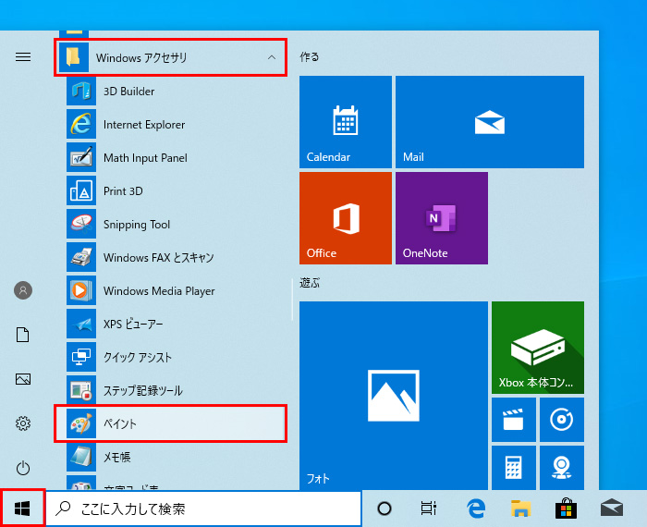Open Math Input Panel
647x527 pixels.
pos(145,158)
